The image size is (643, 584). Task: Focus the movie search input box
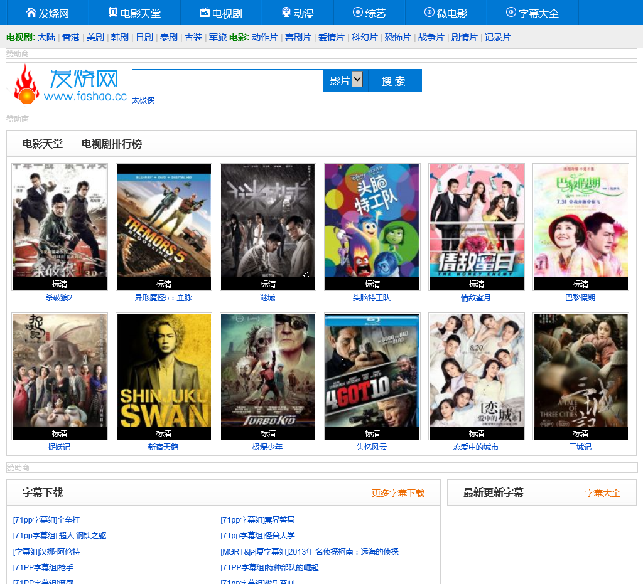[227, 81]
